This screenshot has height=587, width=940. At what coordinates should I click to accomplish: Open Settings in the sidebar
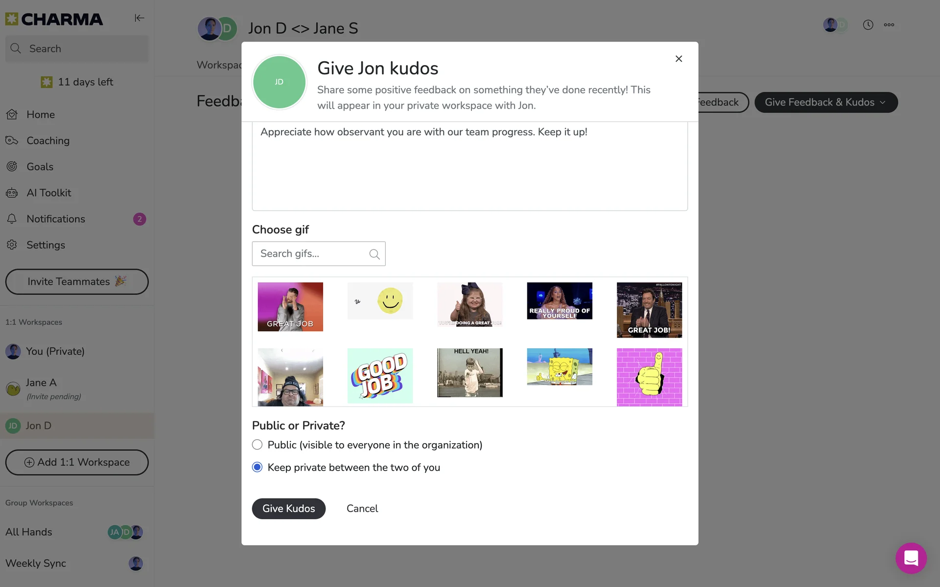[46, 245]
